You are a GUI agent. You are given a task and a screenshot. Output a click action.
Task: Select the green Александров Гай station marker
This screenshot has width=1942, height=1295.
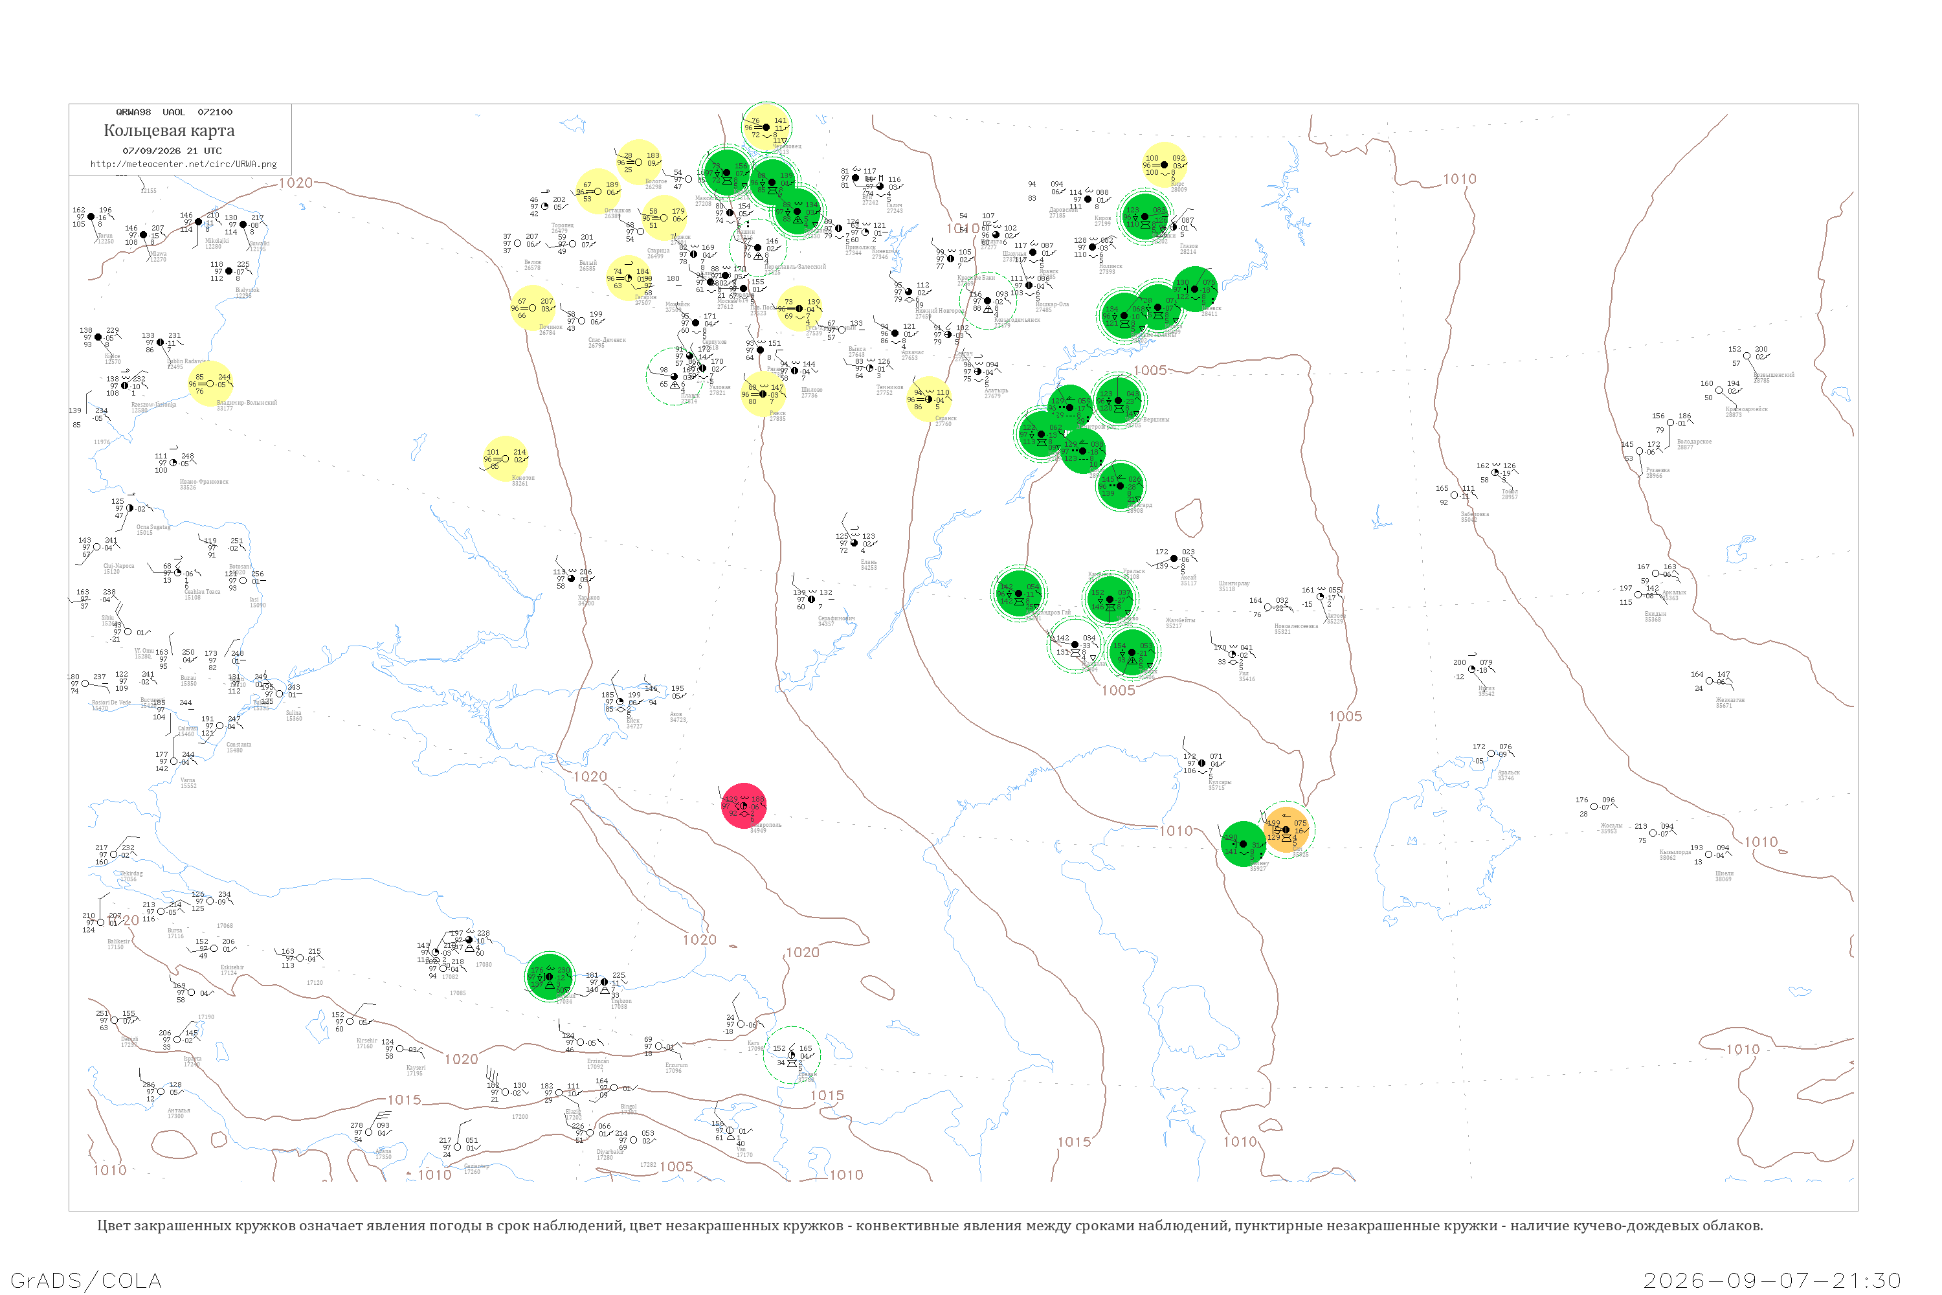pos(1018,594)
